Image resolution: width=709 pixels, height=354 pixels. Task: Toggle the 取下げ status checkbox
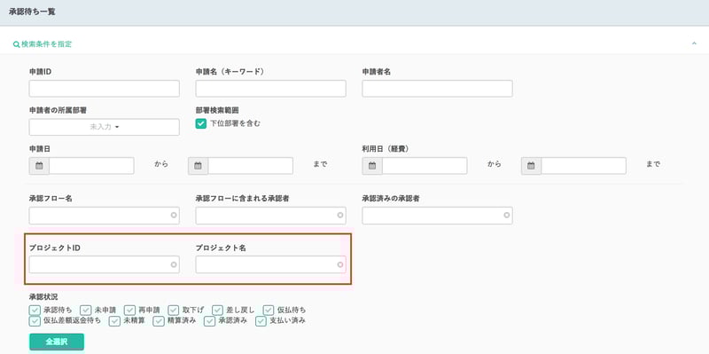tap(174, 311)
